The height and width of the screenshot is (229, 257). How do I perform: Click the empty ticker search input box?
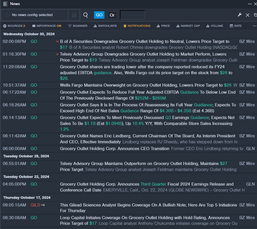[x=133, y=15]
